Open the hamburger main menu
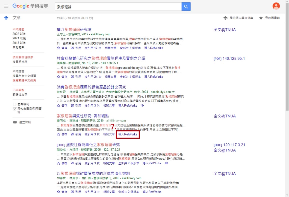289x197 pixels. tap(6, 6)
